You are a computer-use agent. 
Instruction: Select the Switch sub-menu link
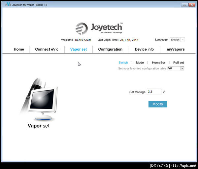[123, 63]
